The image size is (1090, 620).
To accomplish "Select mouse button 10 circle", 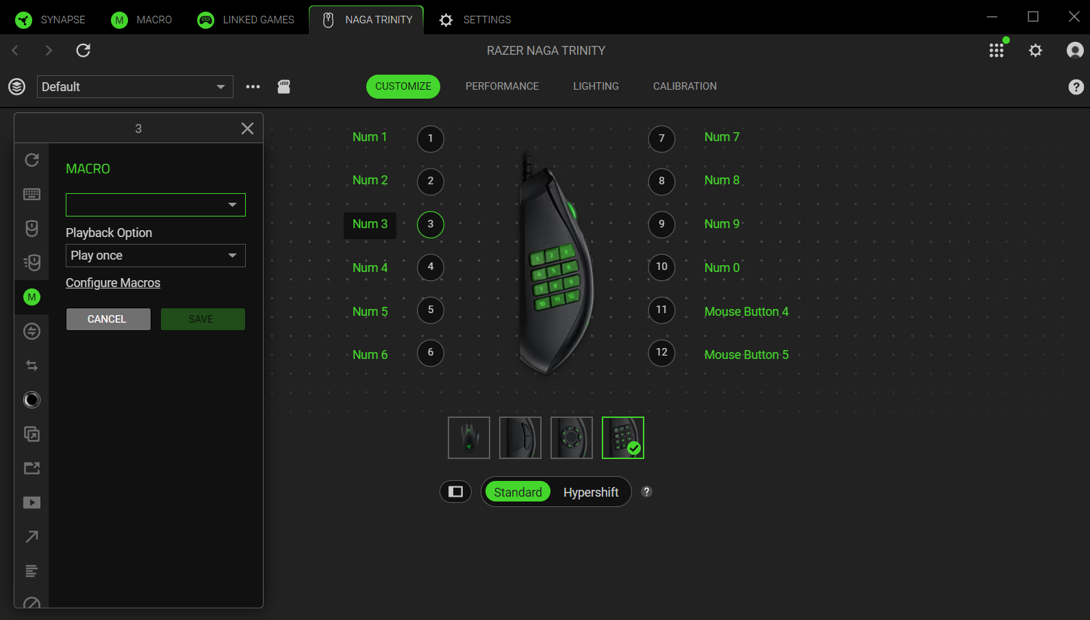I will (x=661, y=267).
